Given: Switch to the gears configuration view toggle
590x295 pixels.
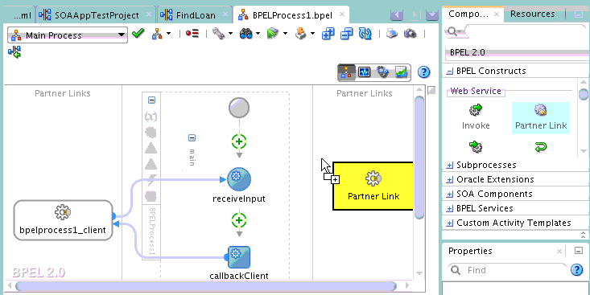Looking at the screenshot, I should (x=382, y=72).
